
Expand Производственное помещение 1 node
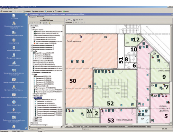pos(31,47)
